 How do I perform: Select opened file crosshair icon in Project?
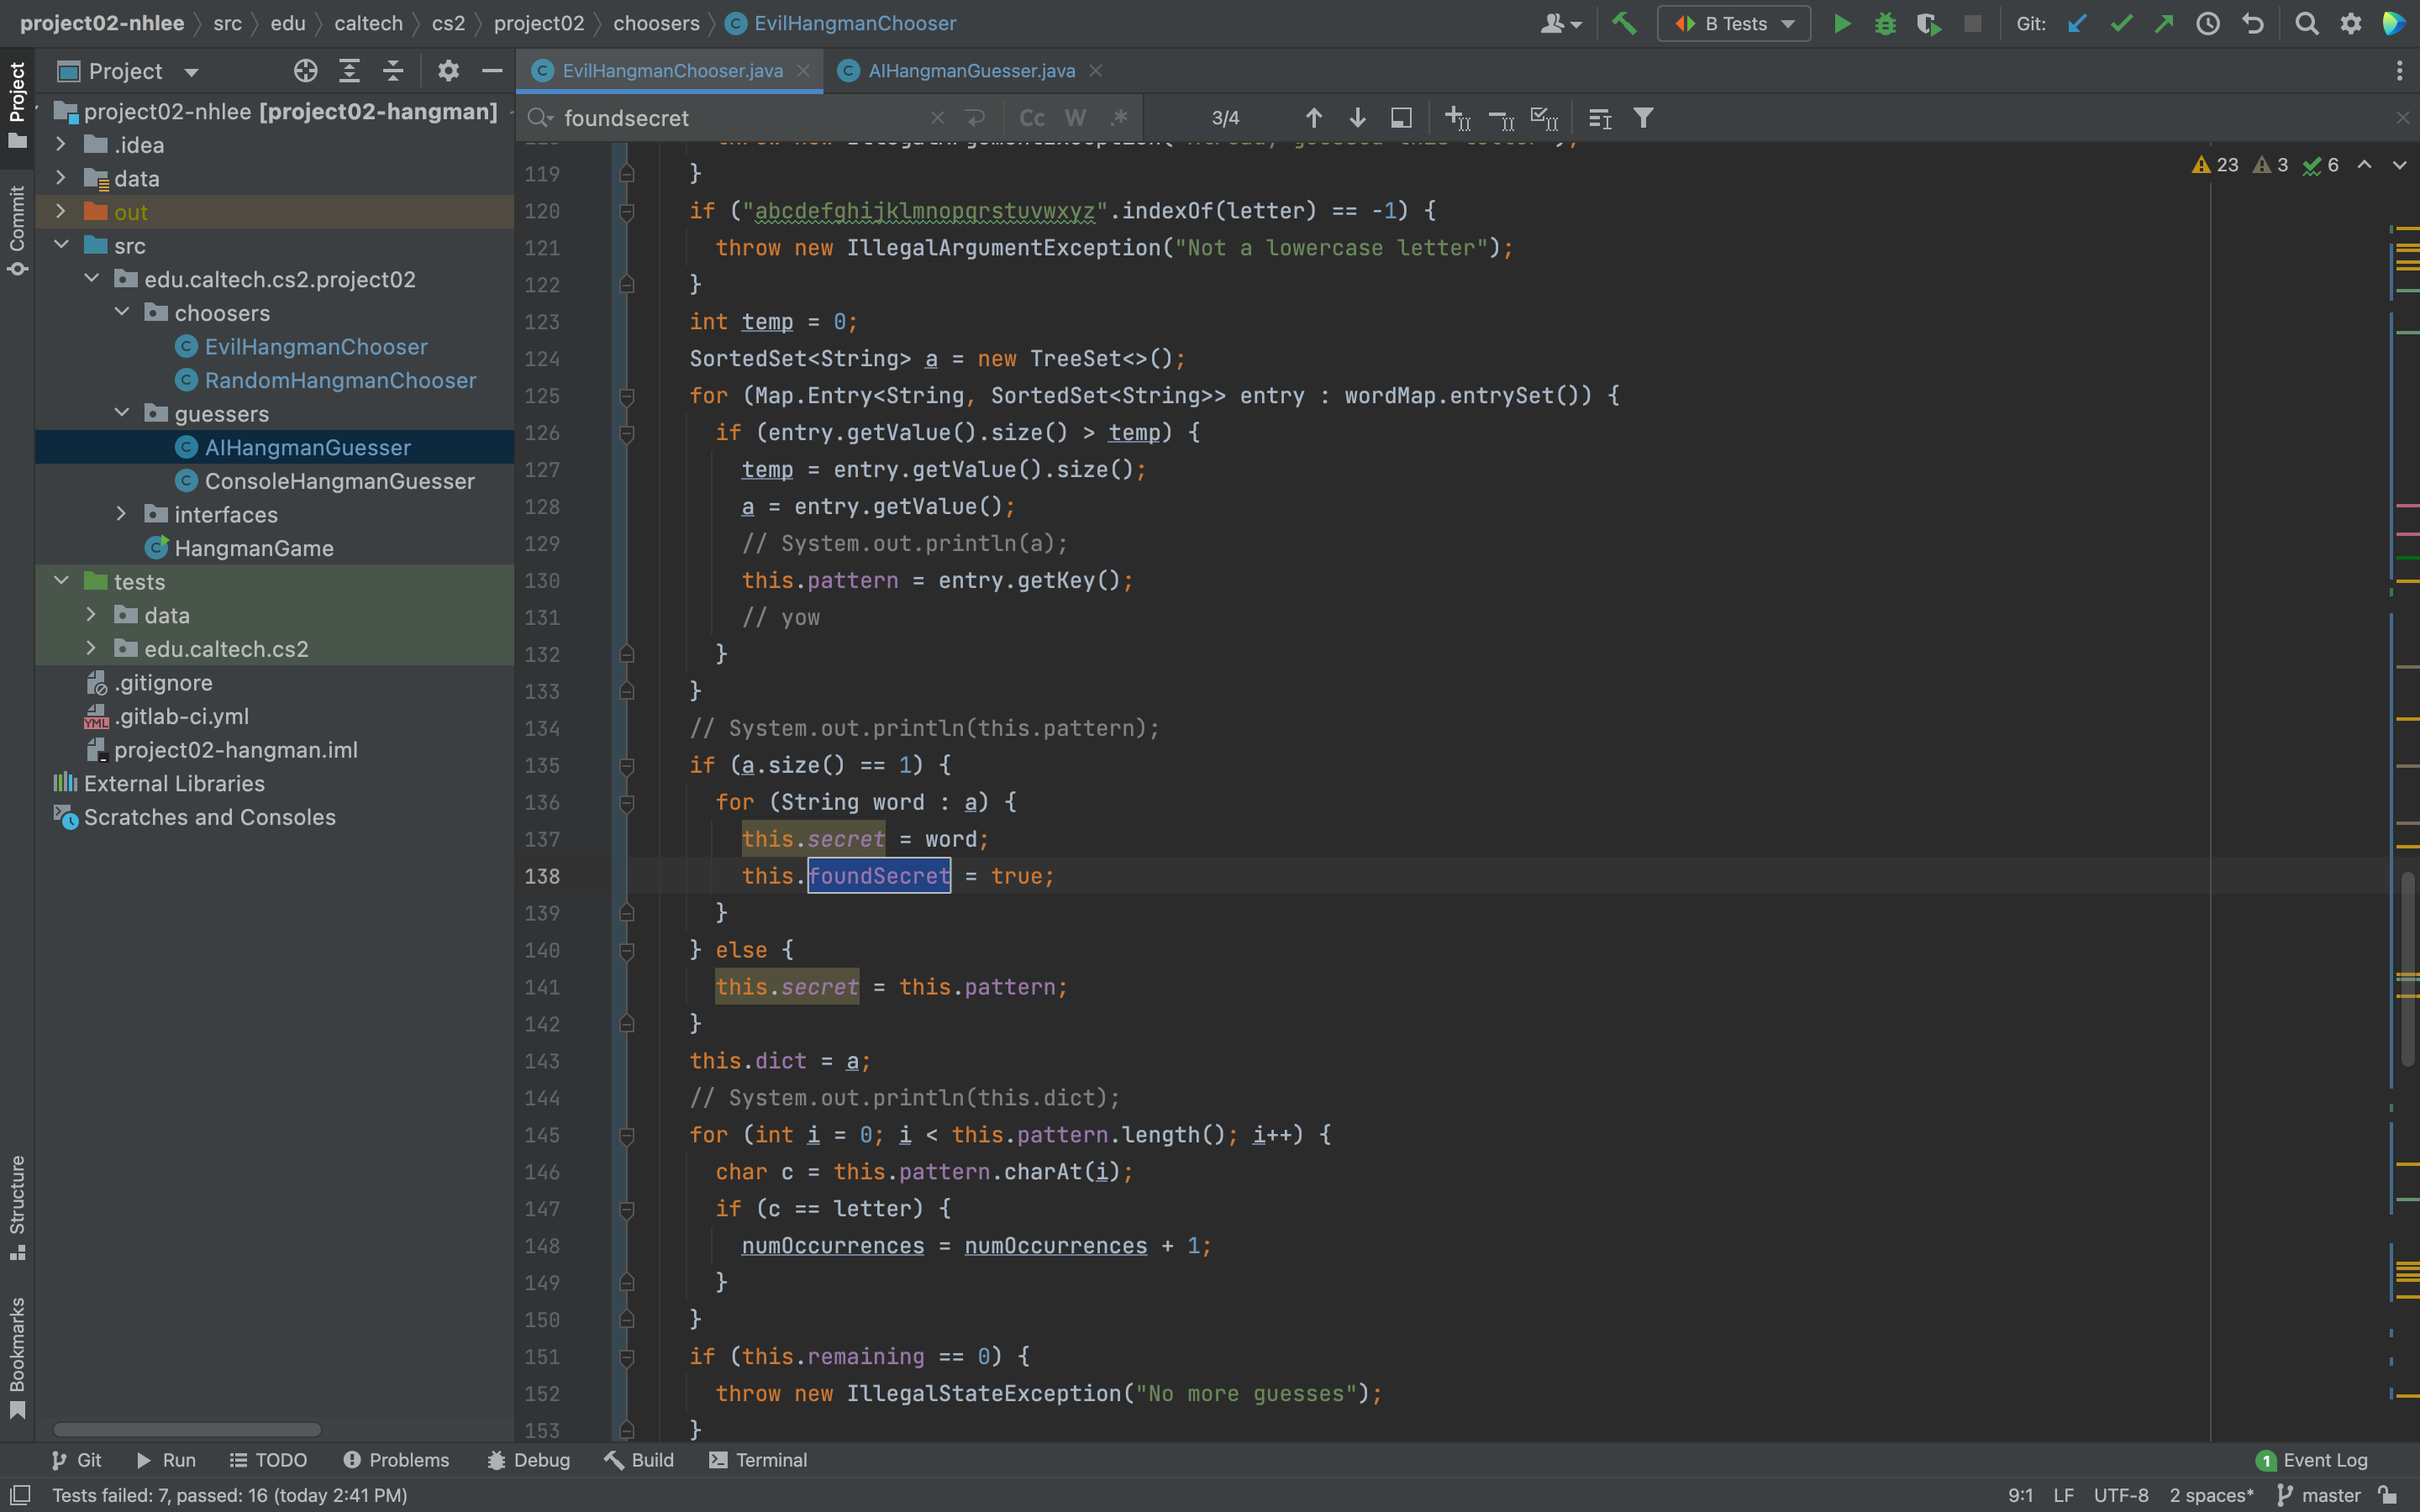tap(305, 71)
